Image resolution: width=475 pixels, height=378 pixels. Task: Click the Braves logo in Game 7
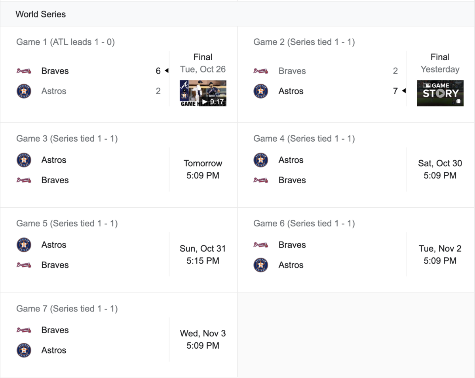[24, 330]
